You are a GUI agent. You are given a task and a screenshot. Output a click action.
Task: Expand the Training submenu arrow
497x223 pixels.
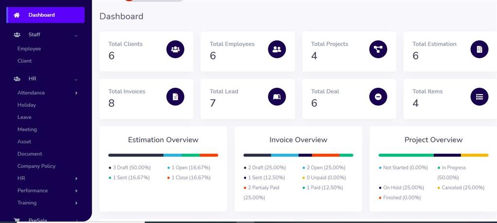(x=76, y=203)
